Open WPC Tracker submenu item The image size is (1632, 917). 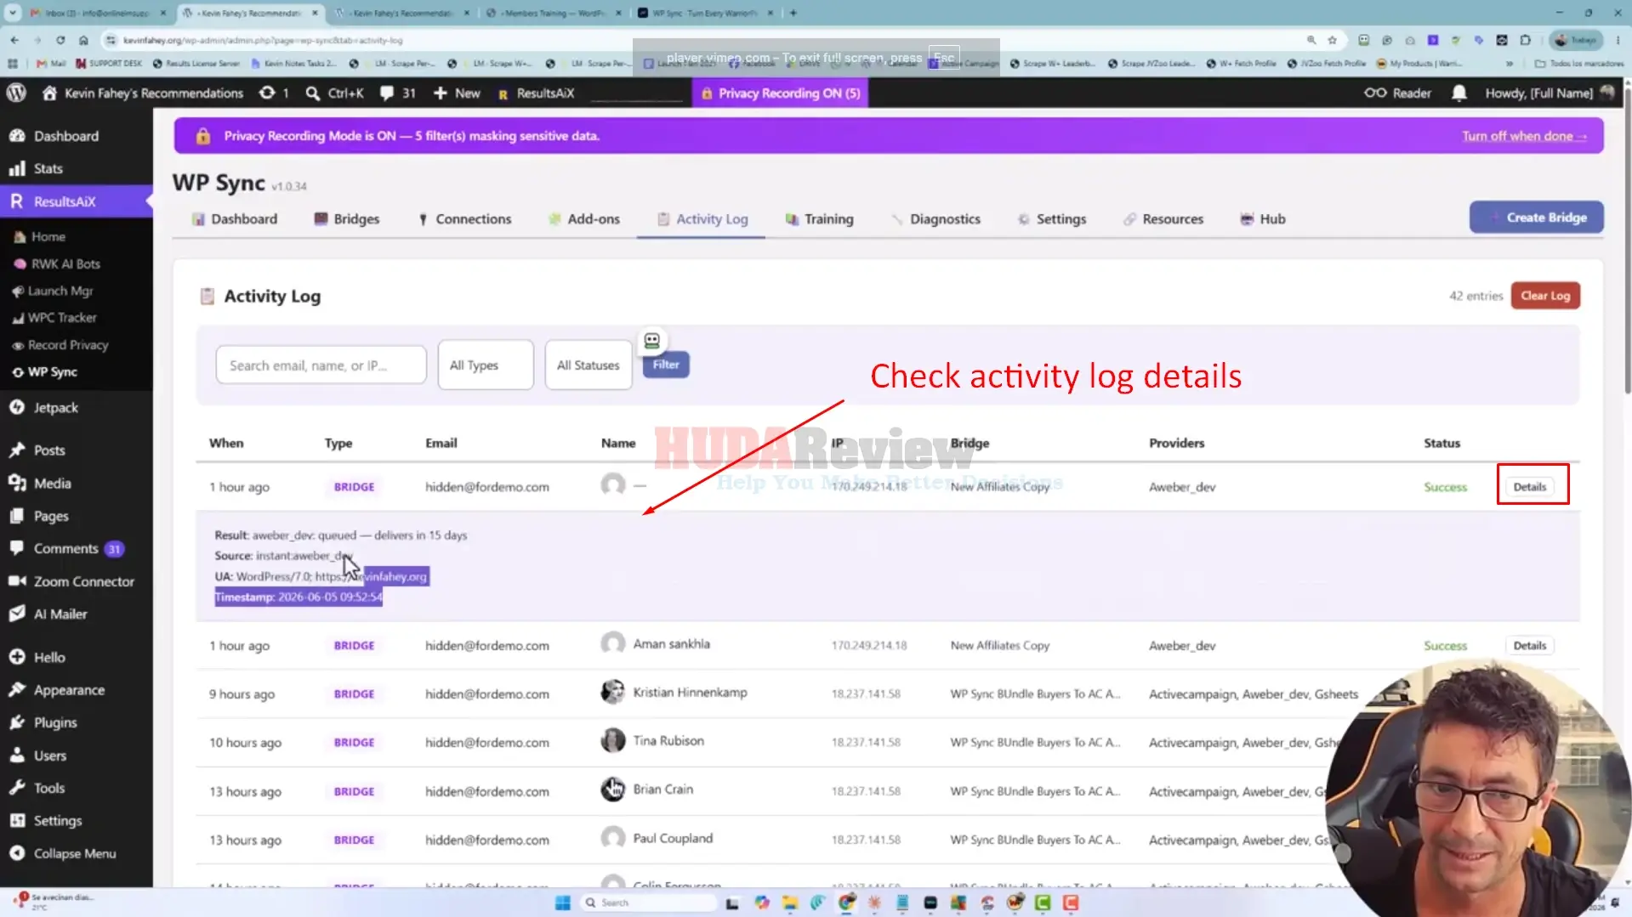point(62,318)
